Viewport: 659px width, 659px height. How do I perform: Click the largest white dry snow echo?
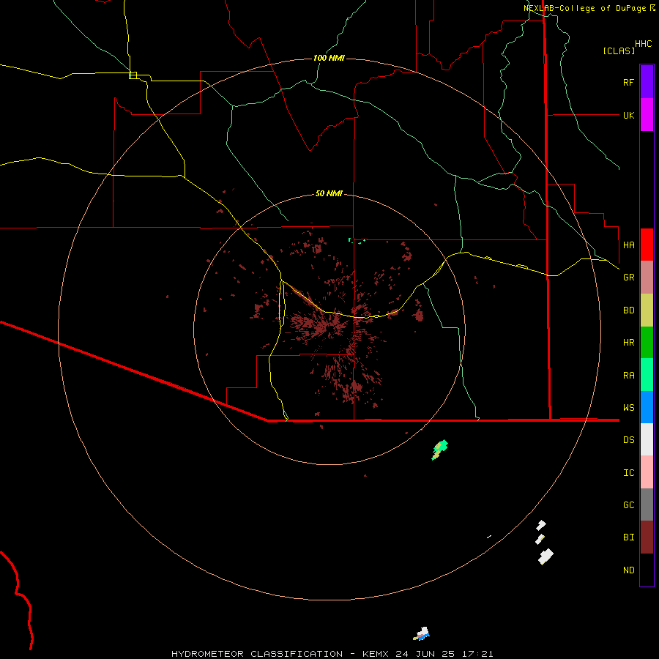(x=546, y=556)
